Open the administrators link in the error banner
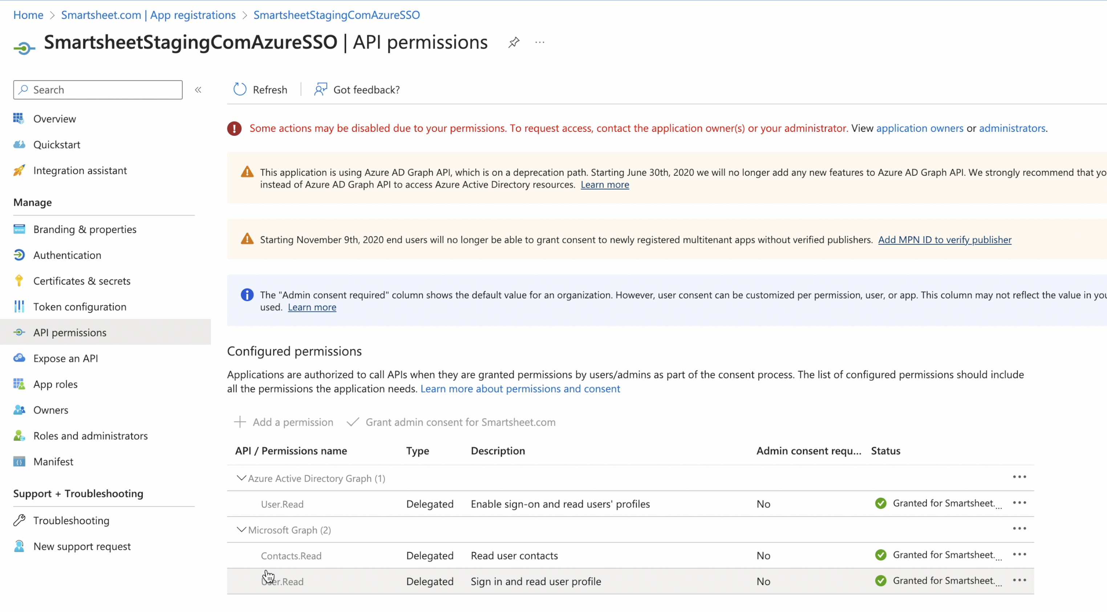 [1012, 128]
